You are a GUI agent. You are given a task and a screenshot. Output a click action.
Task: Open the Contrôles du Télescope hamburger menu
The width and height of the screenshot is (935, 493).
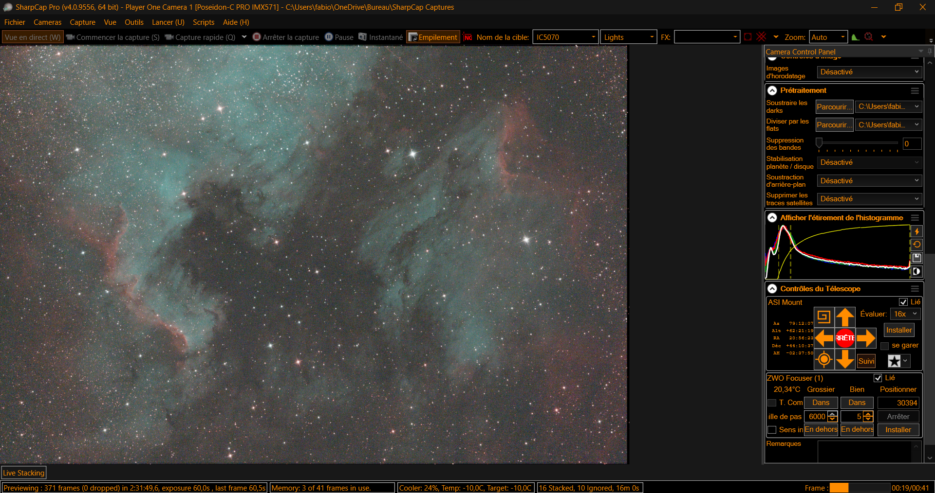point(915,289)
